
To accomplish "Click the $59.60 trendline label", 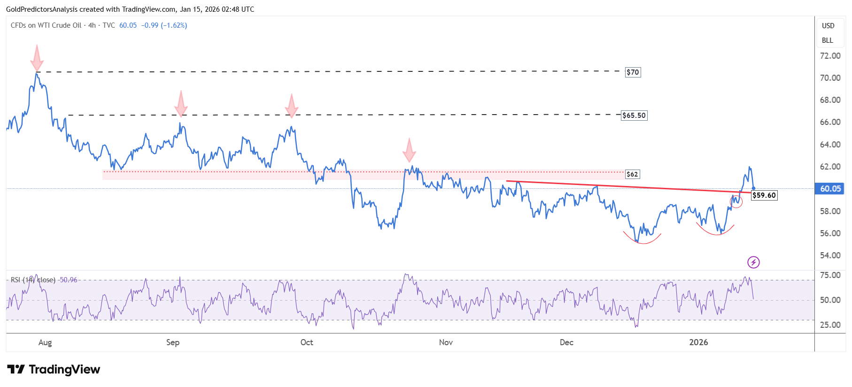I will [764, 195].
